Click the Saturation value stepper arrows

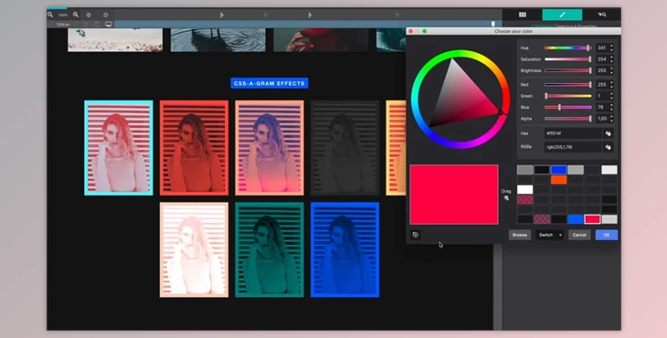[611, 59]
